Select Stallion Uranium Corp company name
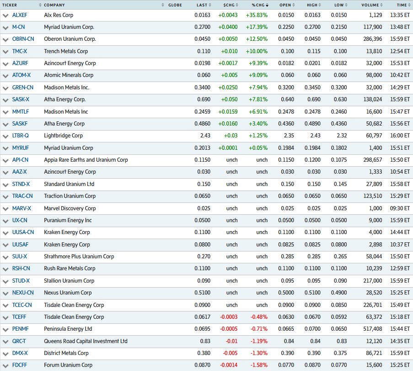 (x=69, y=281)
